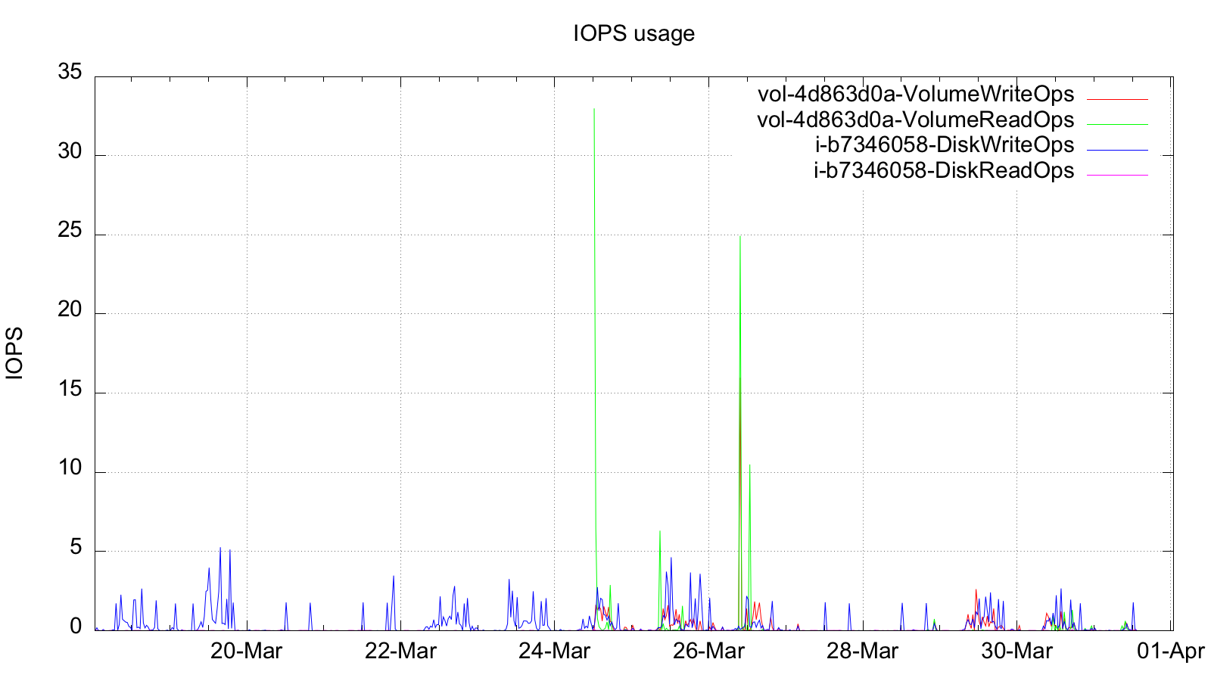The image size is (1211, 681).
Task: Click the 24-Mar x-axis label
Action: coord(554,651)
